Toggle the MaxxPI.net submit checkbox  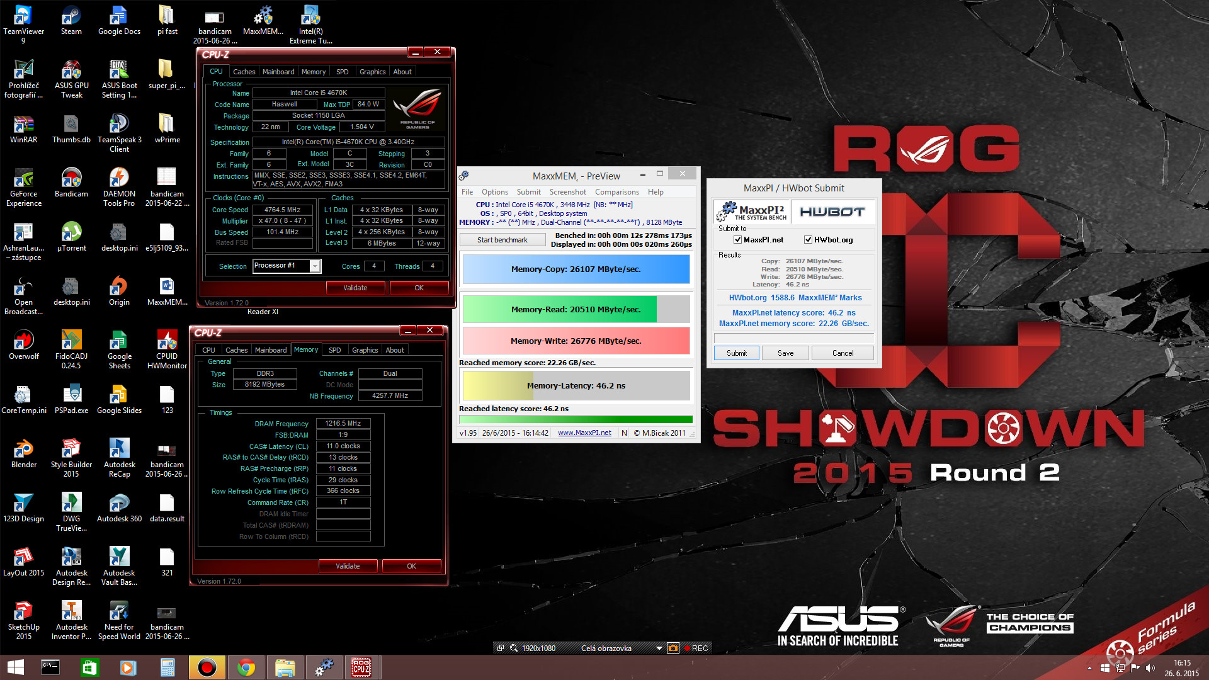coord(737,240)
